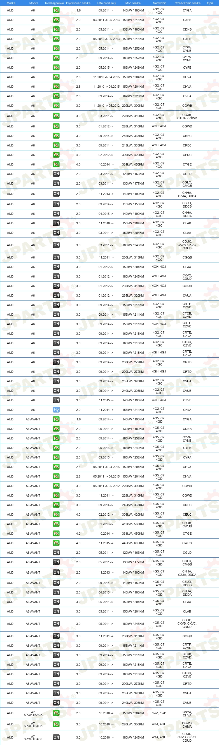Viewport: 219px width, 745px height.
Task: Click petrol icon in A6 Avant CWUC 445kW row
Action: tap(56, 543)
